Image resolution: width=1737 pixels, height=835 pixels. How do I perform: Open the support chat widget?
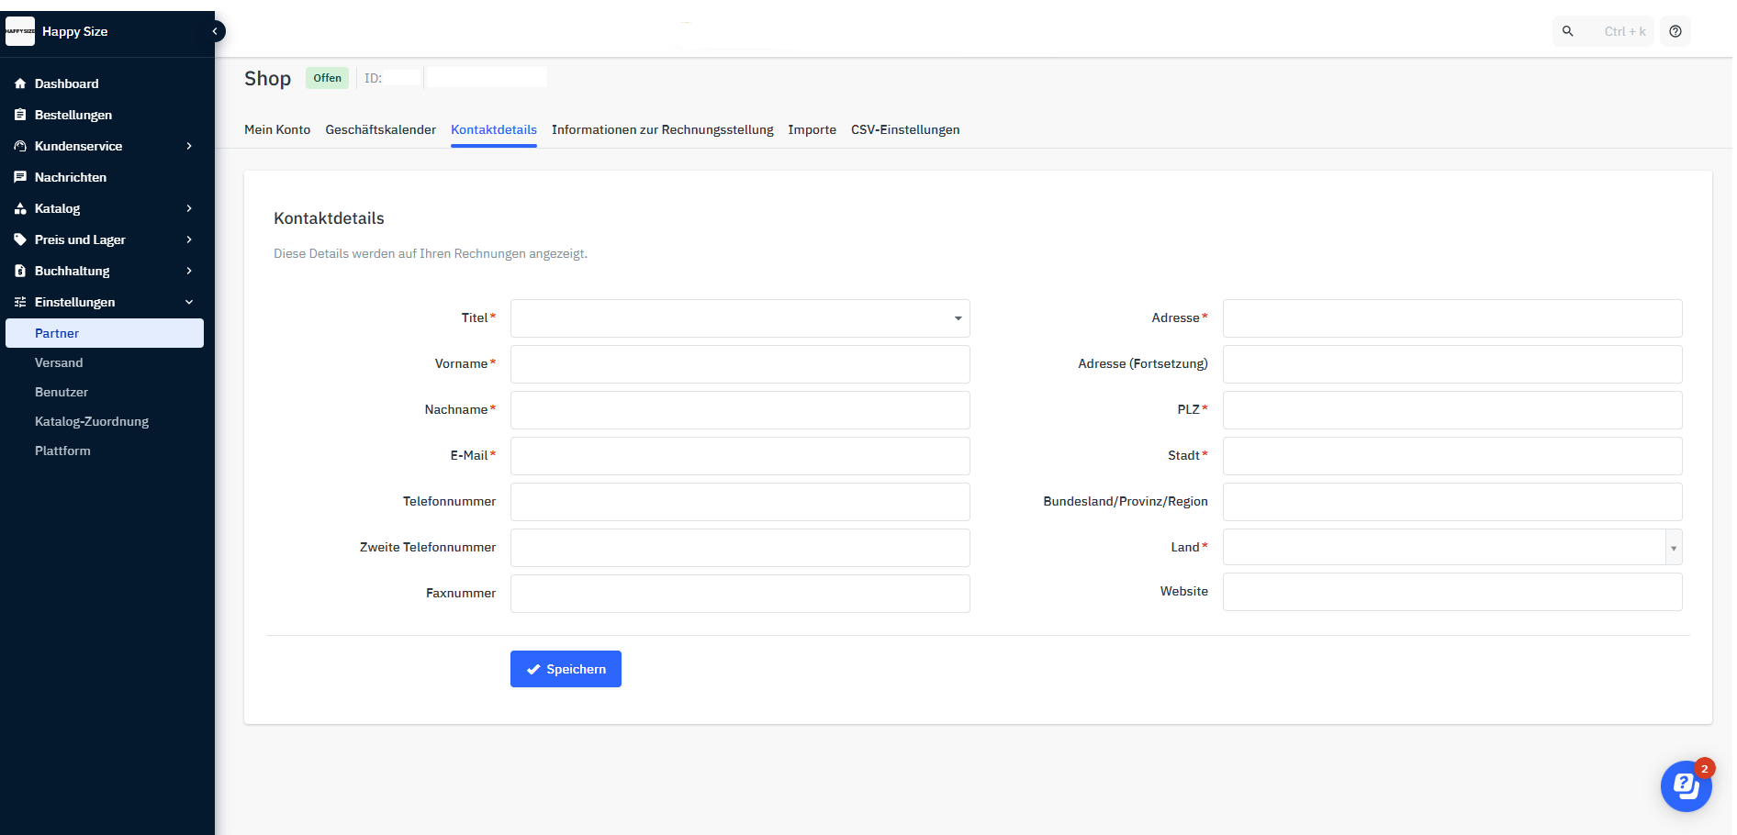point(1686,786)
